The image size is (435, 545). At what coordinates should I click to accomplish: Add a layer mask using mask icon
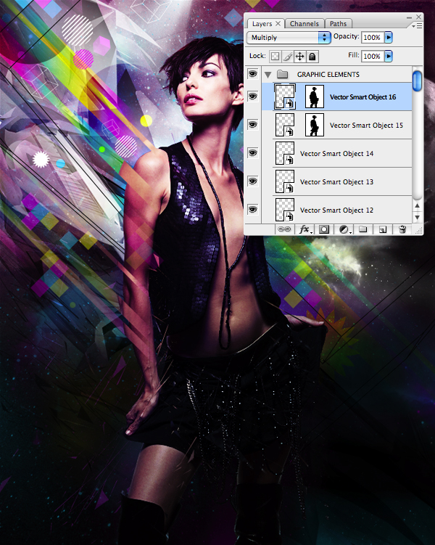[324, 229]
